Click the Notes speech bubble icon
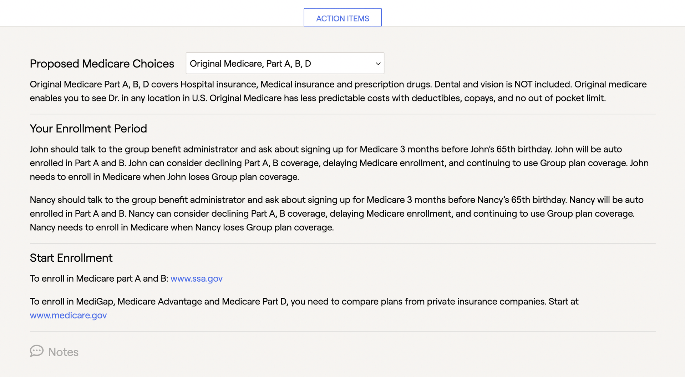The image size is (685, 377). point(37,351)
